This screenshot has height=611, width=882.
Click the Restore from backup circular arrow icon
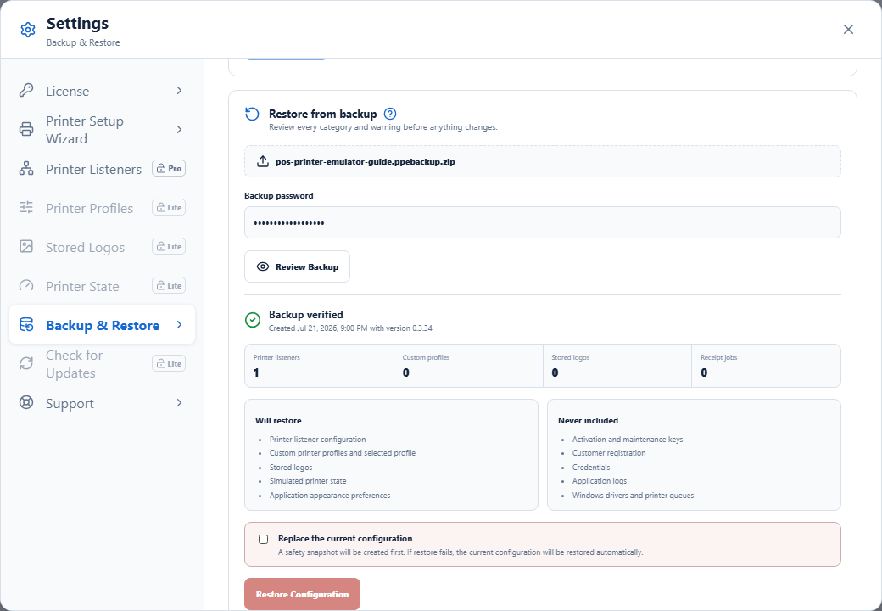pos(253,115)
